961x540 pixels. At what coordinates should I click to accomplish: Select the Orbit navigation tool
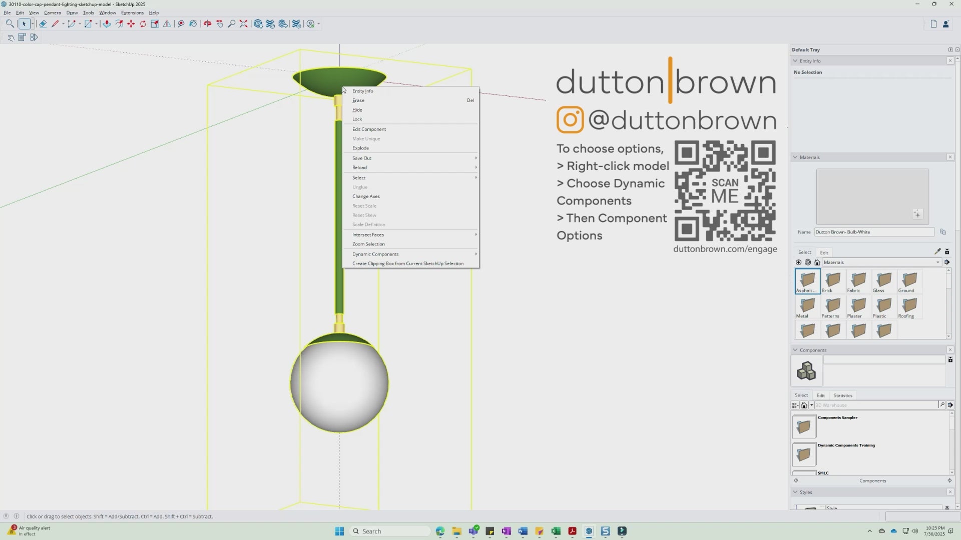(207, 23)
